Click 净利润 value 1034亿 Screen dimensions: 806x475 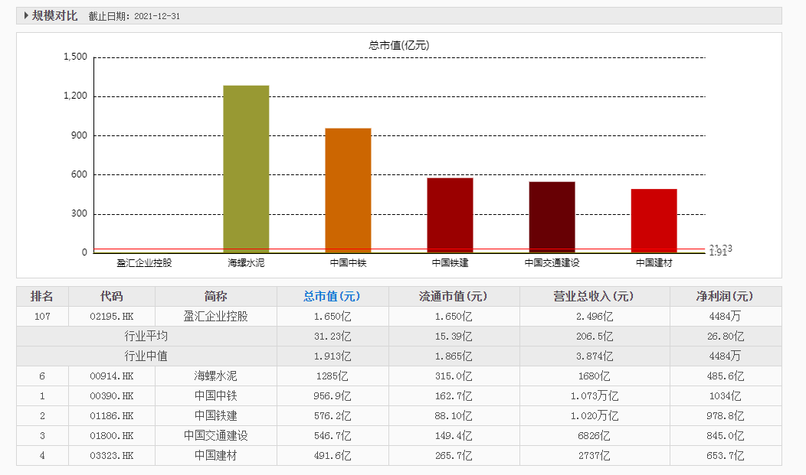tap(725, 396)
